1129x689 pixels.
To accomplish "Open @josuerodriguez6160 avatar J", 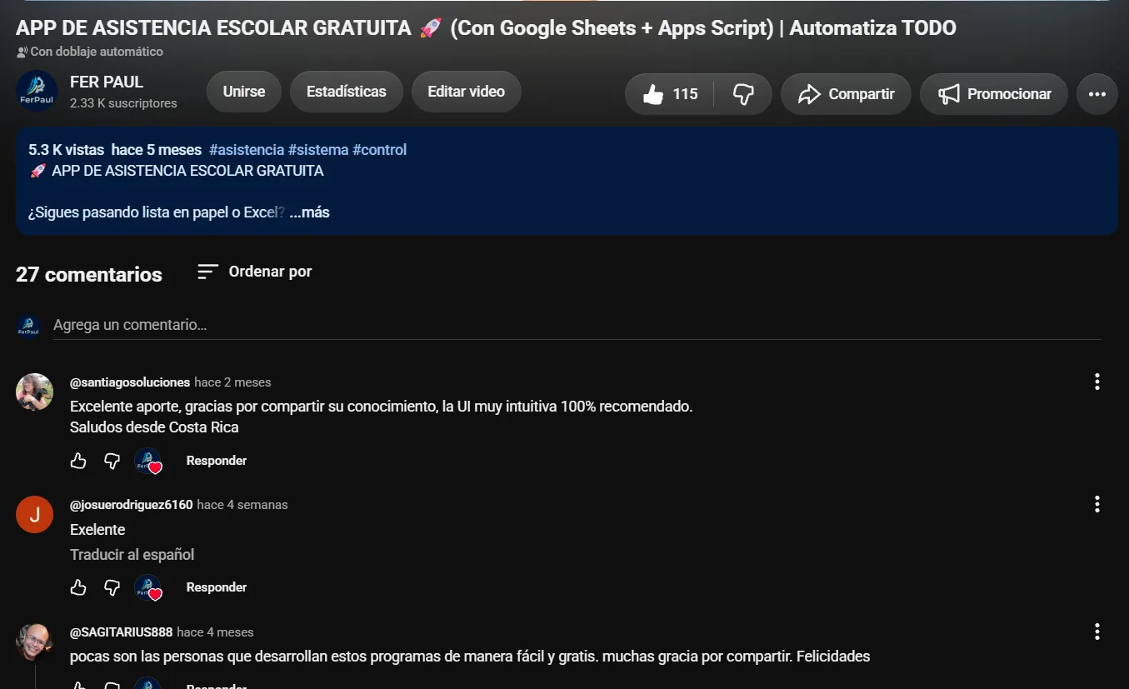I will pos(35,514).
